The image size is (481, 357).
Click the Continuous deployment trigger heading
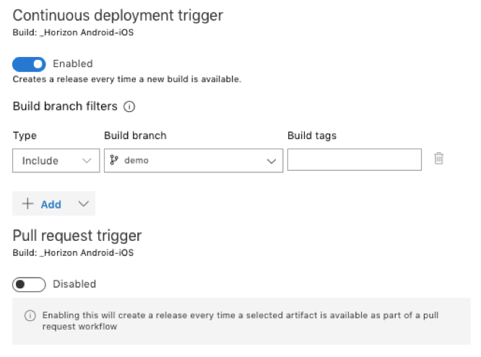pyautogui.click(x=118, y=16)
